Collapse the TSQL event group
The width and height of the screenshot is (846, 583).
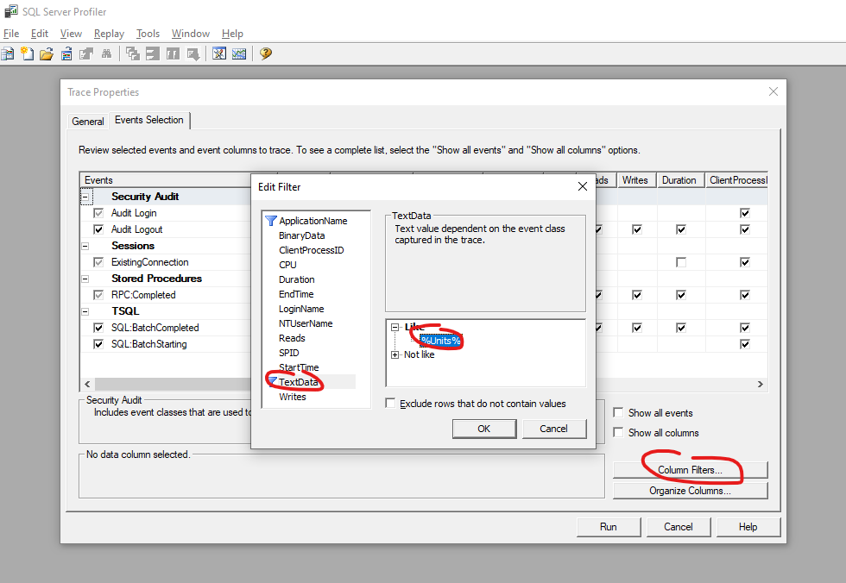coord(85,311)
